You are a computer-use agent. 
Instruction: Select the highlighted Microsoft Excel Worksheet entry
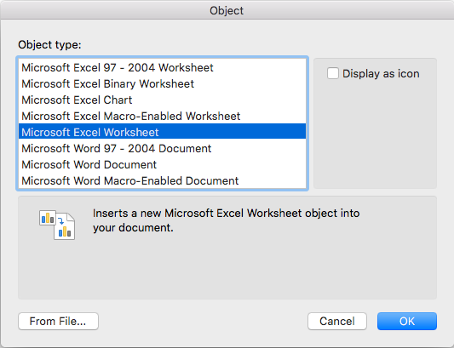[x=162, y=132]
